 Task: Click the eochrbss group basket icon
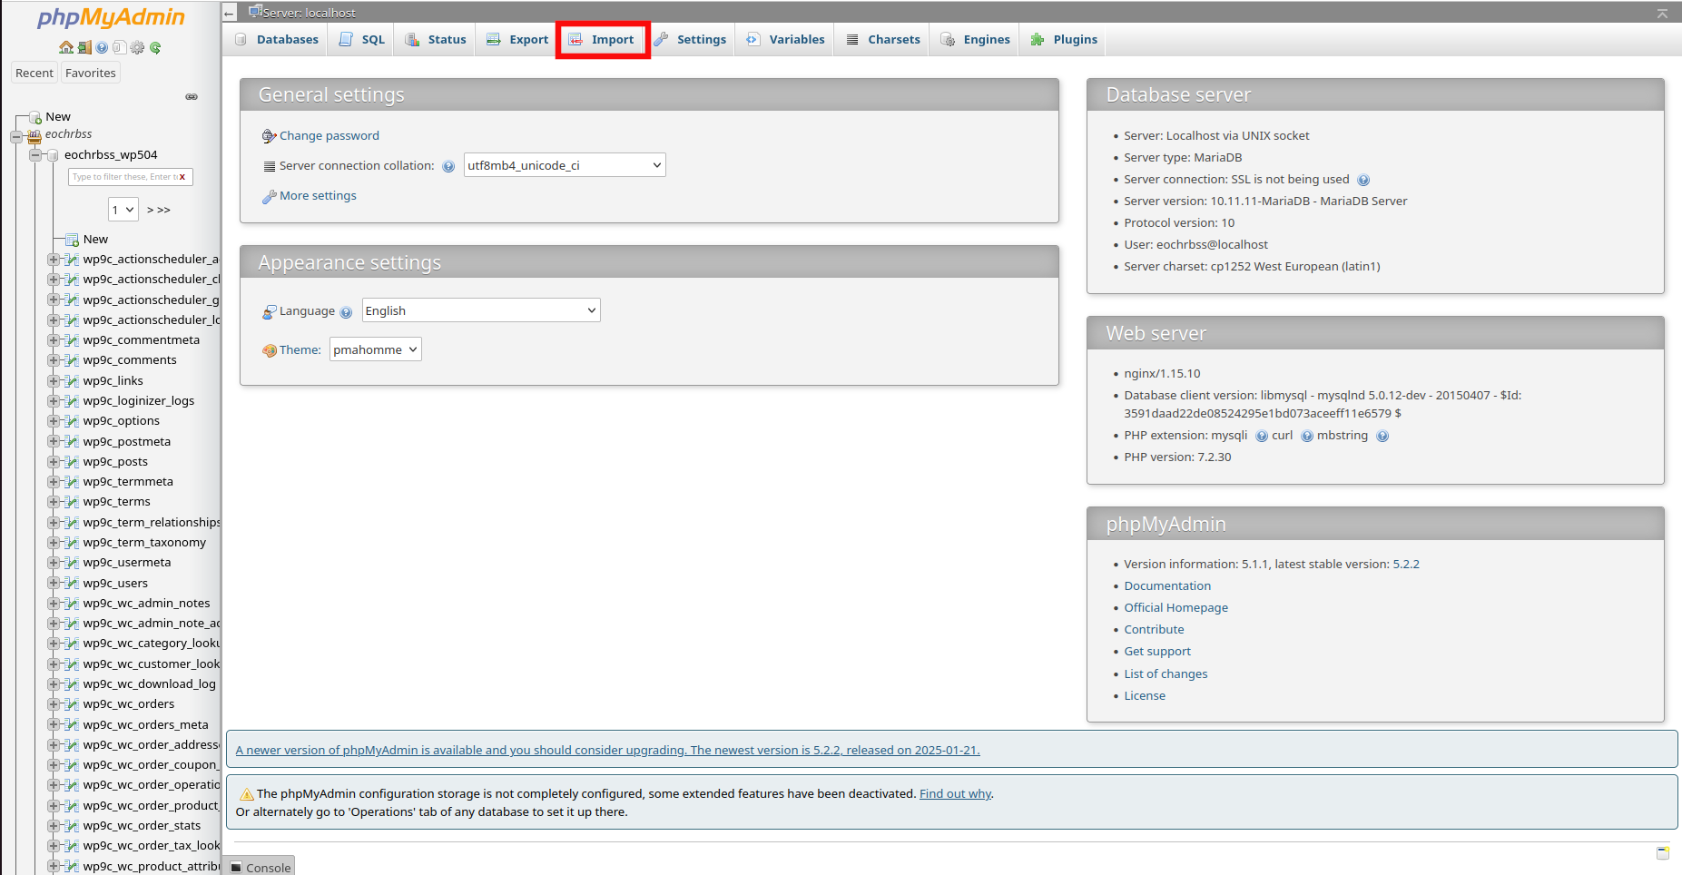[34, 136]
